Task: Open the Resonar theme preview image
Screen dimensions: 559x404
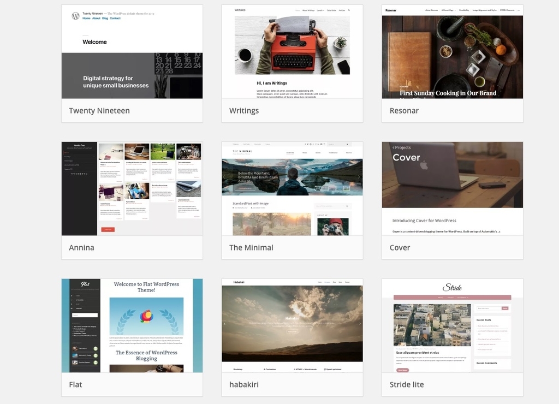Action: 453,52
